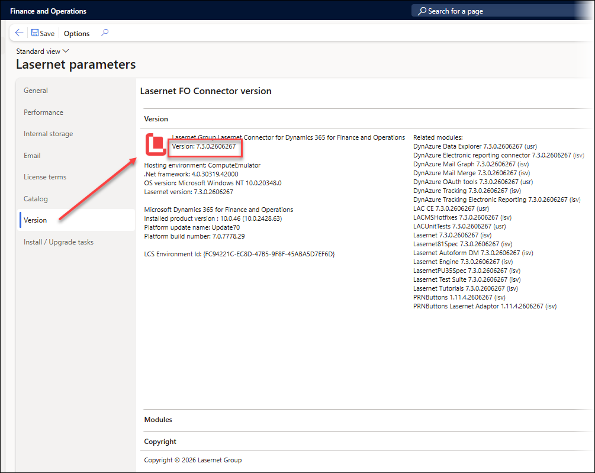Click Microsoft Dynamics 365 for Finance and Operations line
The width and height of the screenshot is (595, 473).
point(218,210)
